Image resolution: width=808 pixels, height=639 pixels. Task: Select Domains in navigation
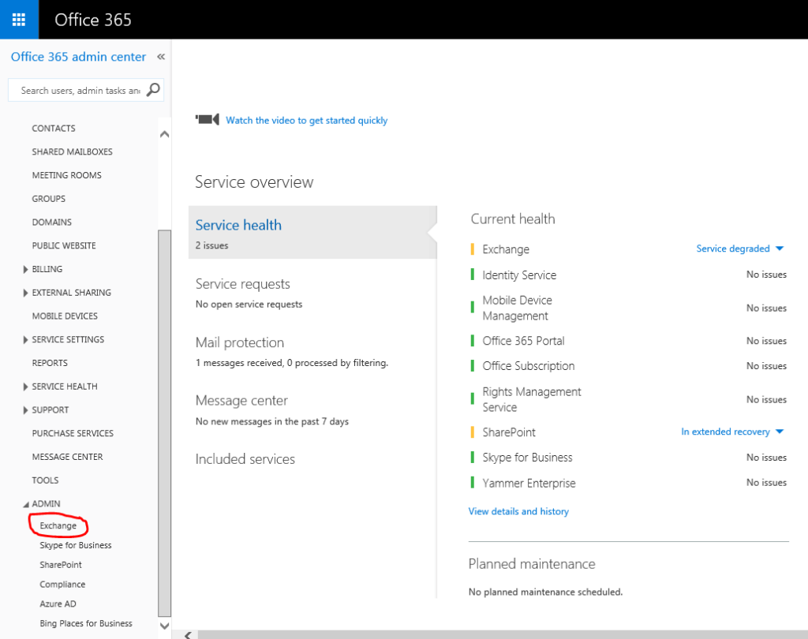tap(51, 222)
